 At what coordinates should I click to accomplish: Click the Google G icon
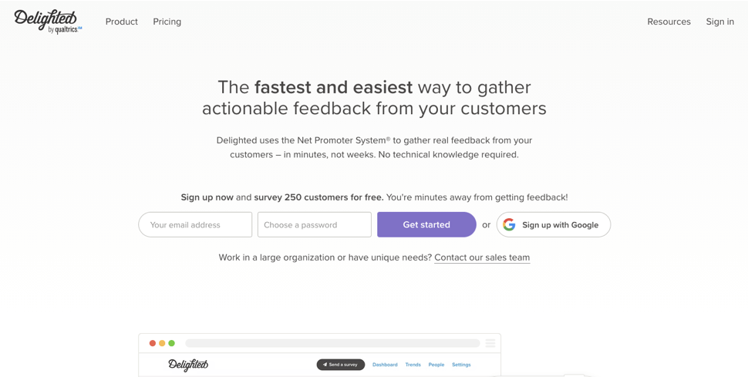point(509,225)
